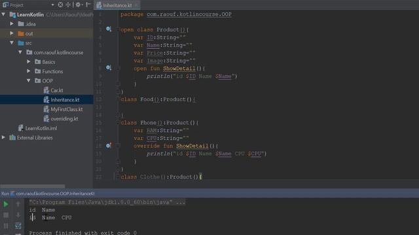Open Car.kt in the project tree
Screen dimensions: 419x235
[57, 90]
